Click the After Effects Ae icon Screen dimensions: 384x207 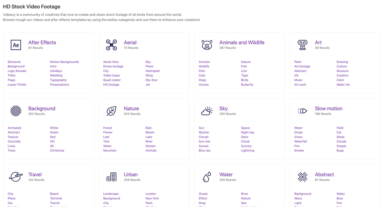(x=16, y=45)
